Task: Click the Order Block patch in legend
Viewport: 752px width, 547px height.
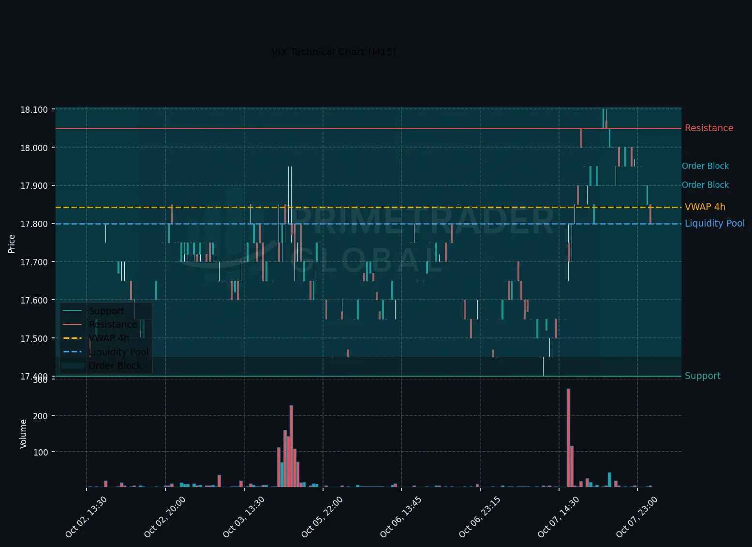Action: [73, 365]
